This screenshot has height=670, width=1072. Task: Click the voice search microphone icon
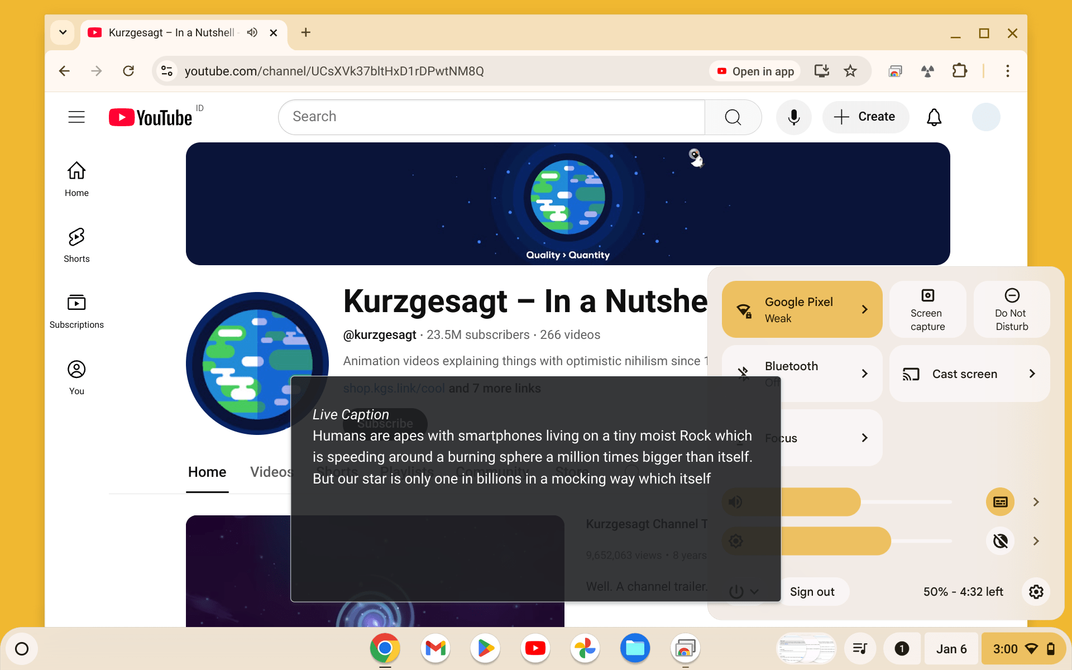(x=793, y=117)
